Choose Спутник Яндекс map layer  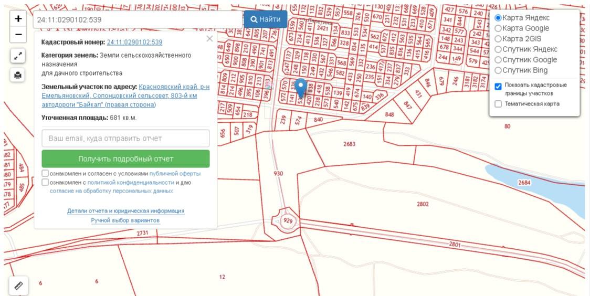498,49
